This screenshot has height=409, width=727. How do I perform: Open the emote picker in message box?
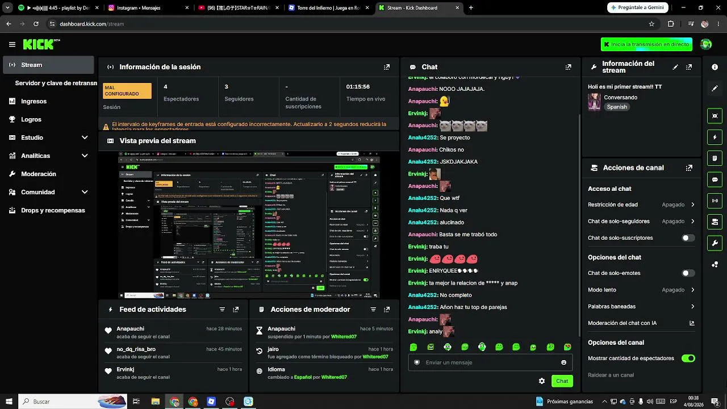pos(563,362)
